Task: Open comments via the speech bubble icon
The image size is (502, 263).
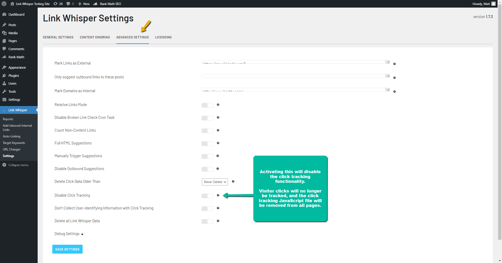Action: pos(69,4)
